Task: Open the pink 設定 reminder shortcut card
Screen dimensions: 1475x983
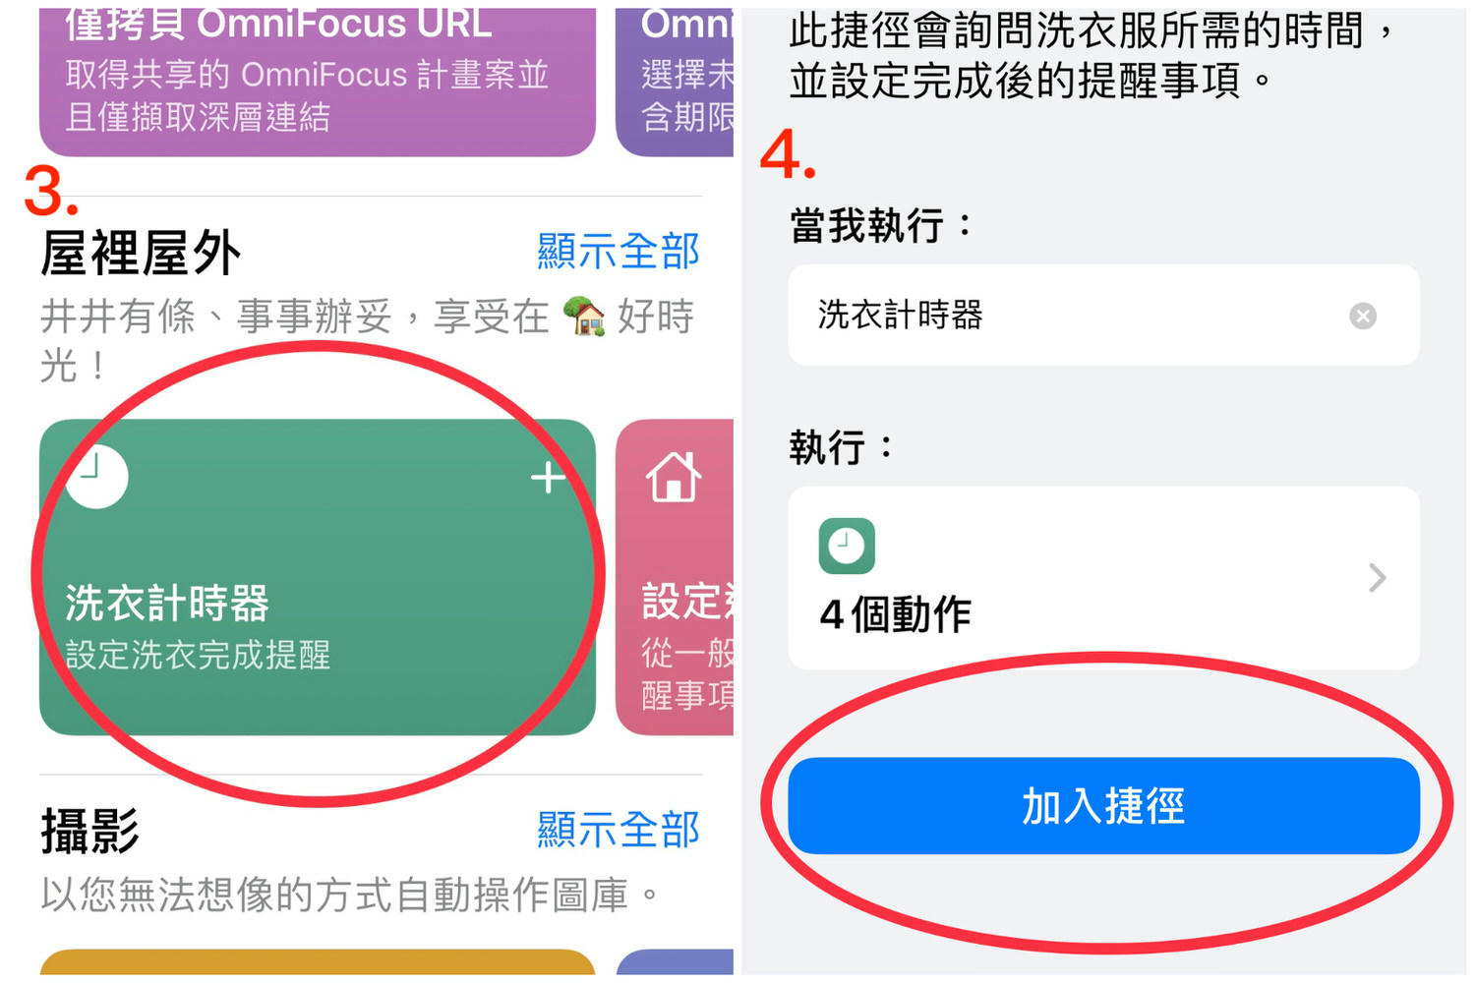Action: [675, 577]
